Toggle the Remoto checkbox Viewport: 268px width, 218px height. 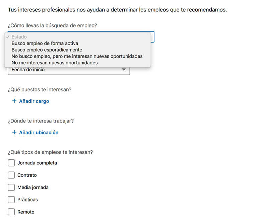pos(11,212)
